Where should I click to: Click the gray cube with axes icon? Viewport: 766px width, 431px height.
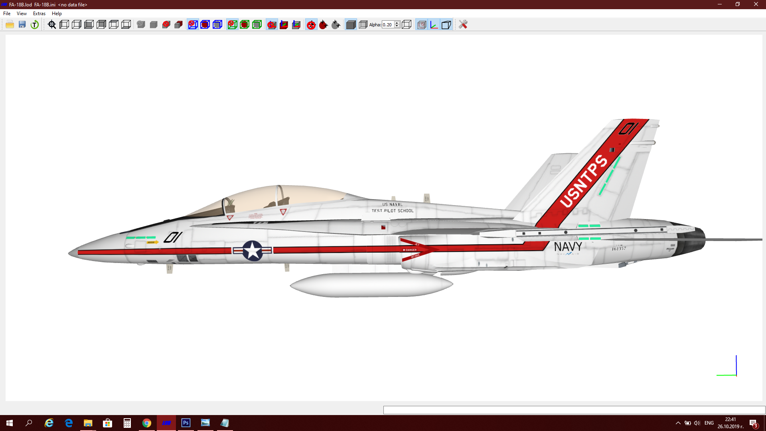296,25
